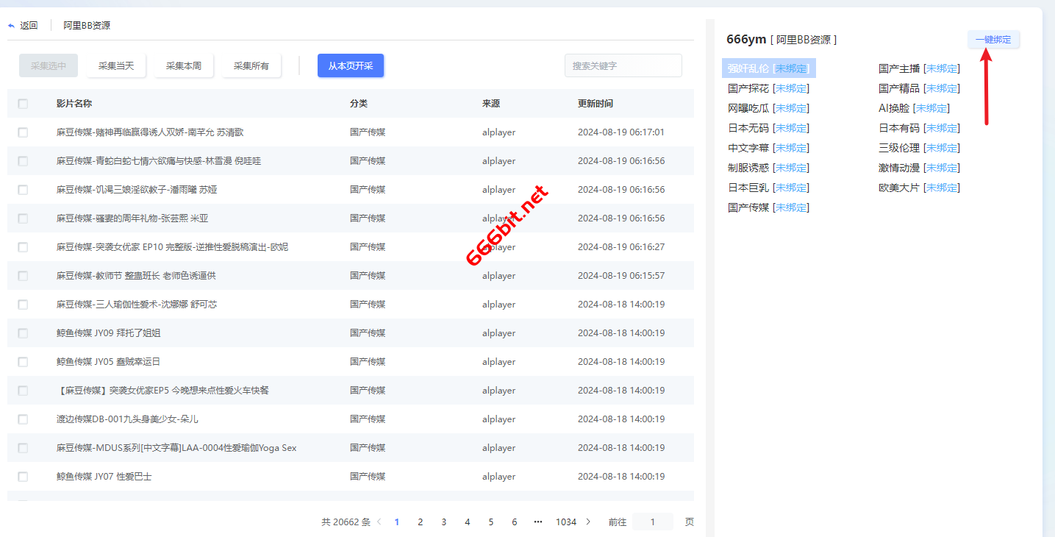Click the 一键绑定 button at top right

(x=993, y=39)
